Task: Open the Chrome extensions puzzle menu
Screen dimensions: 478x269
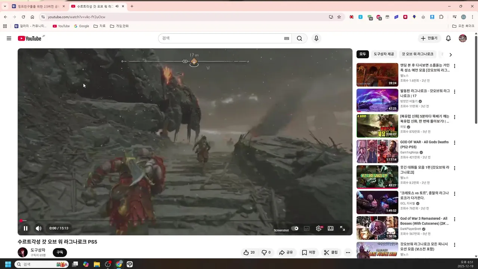Action: tap(441, 17)
